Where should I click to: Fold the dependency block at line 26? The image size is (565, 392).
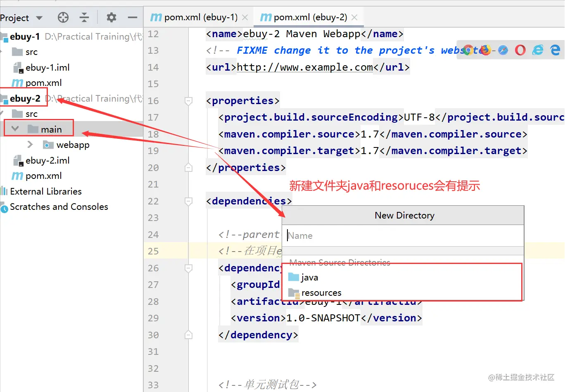click(188, 268)
